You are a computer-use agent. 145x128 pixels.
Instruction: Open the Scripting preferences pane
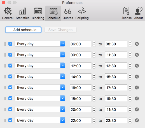click(x=82, y=13)
